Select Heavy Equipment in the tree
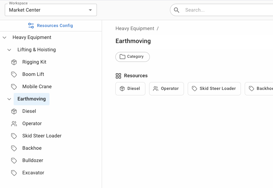Image resolution: width=273 pixels, height=188 pixels. pos(32,37)
